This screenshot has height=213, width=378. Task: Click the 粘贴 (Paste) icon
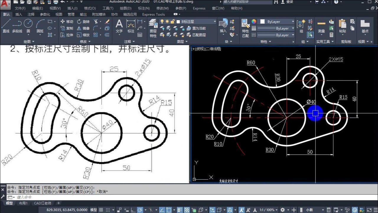pos(342,26)
